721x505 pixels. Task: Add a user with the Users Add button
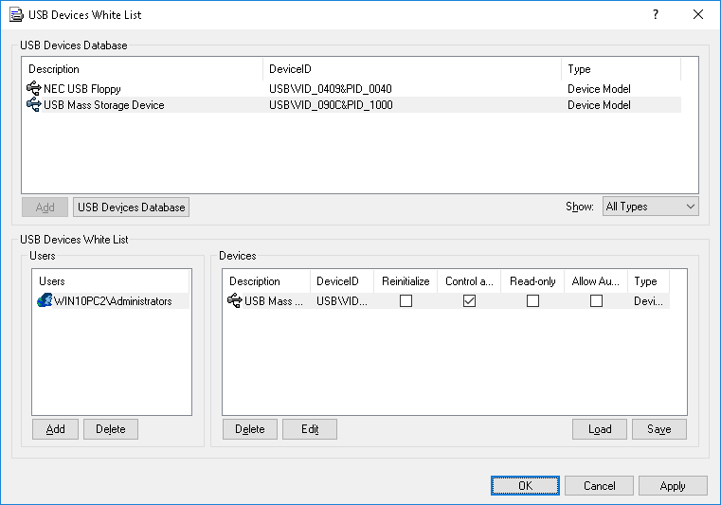56,429
